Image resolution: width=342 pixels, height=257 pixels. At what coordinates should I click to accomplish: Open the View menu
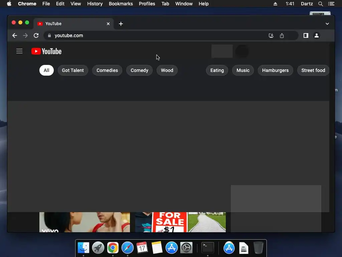76,4
